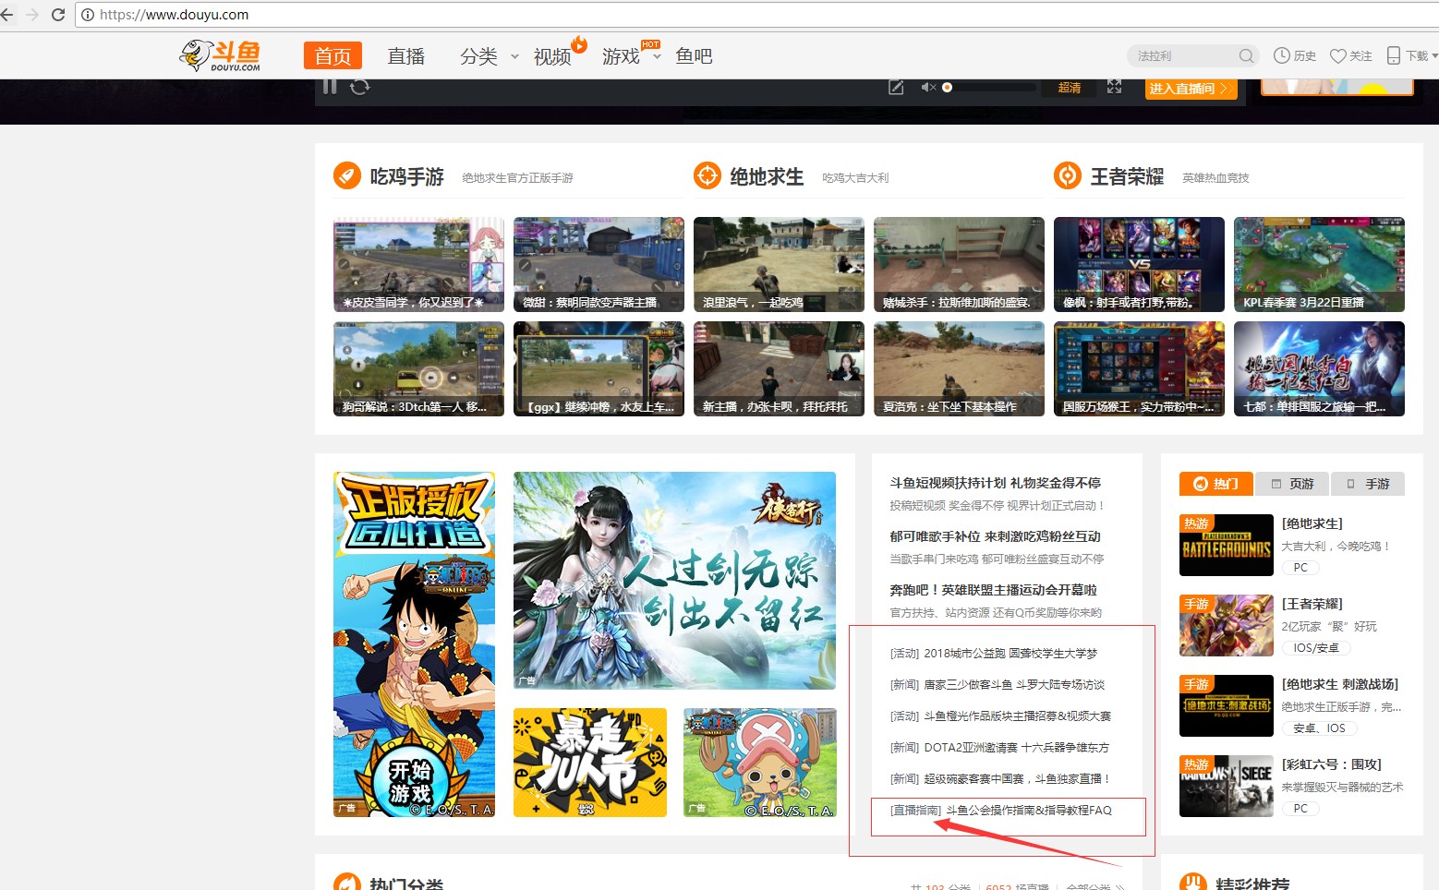Open the 皮皮雪同学 stream thumbnail
This screenshot has height=890, width=1439.
coord(418,264)
